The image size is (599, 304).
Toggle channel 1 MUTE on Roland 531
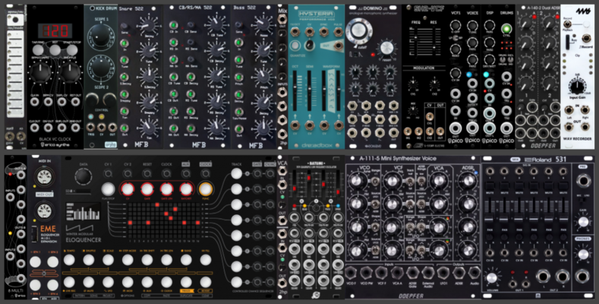click(490, 187)
